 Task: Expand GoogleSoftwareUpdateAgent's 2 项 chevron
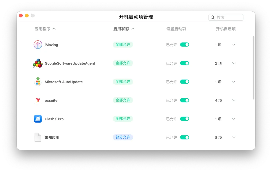[234, 63]
